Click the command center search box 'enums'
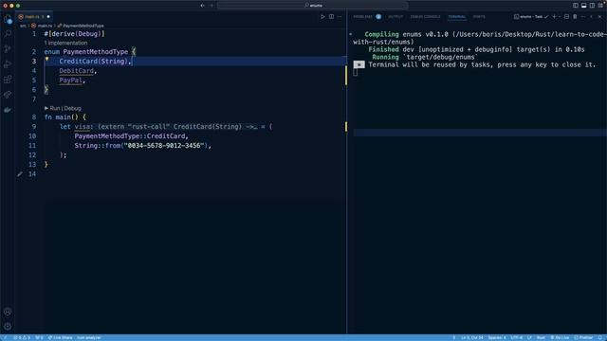This screenshot has width=607, height=341. click(x=312, y=6)
